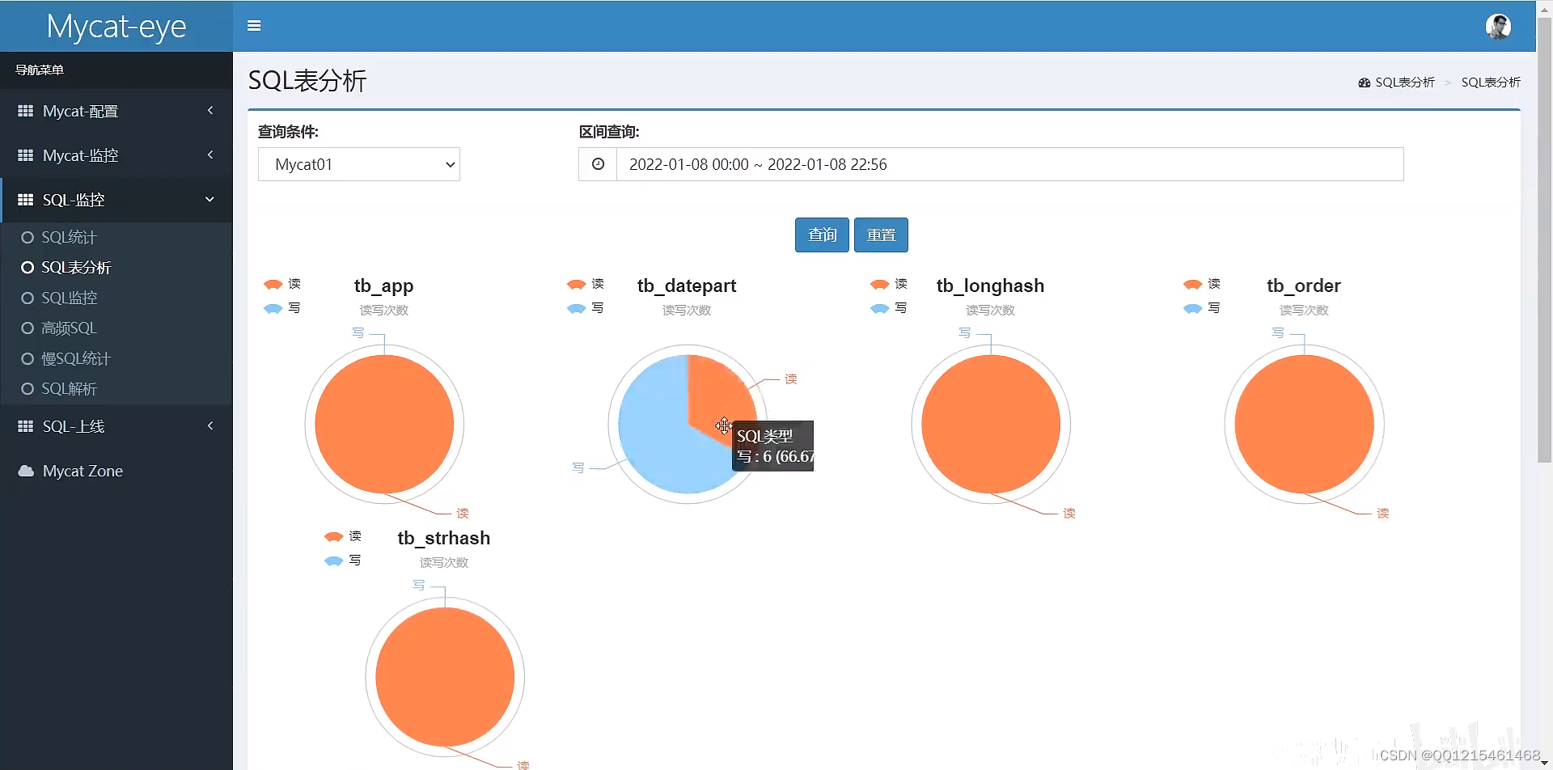Click the 慢SQL统计 circle icon
The width and height of the screenshot is (1553, 770).
click(x=28, y=359)
